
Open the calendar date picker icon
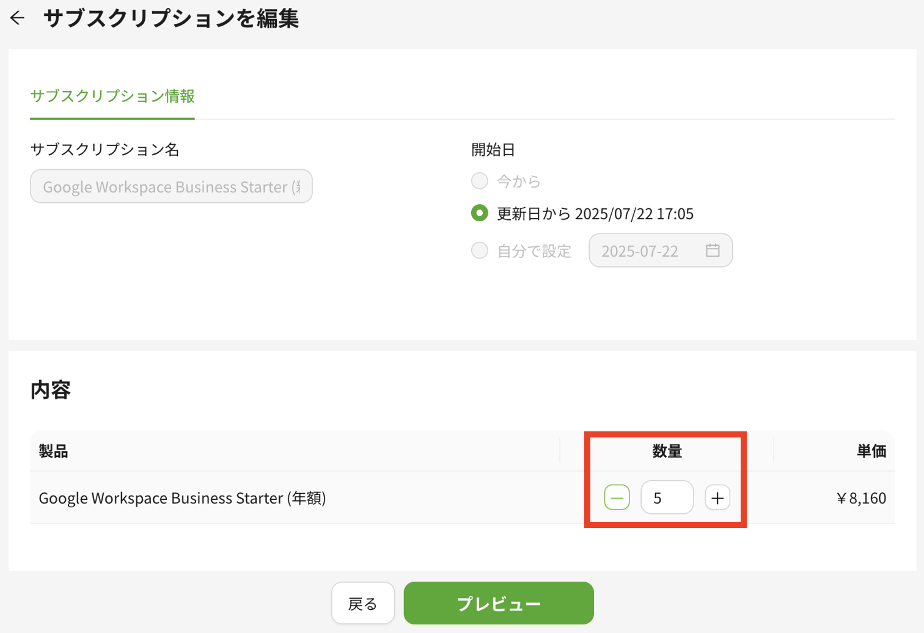coord(713,251)
